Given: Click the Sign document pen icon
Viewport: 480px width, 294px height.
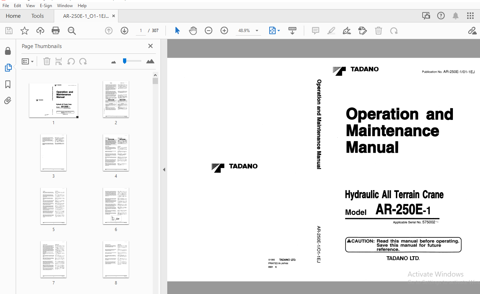Looking at the screenshot, I should [x=347, y=31].
